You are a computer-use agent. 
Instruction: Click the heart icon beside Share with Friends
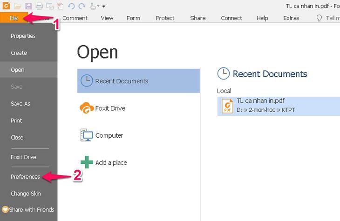(5, 209)
